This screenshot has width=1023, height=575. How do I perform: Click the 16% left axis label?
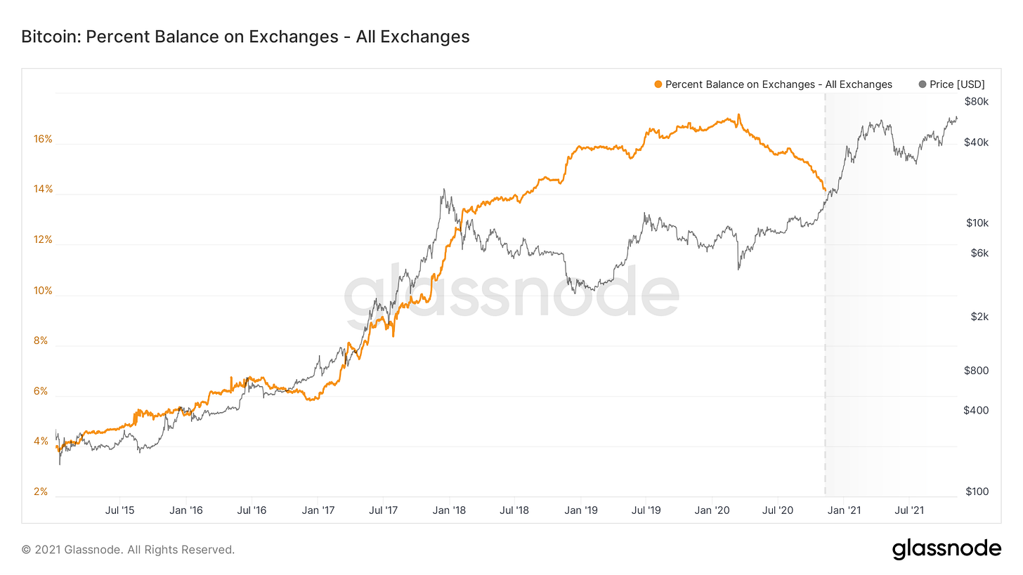[x=43, y=139]
